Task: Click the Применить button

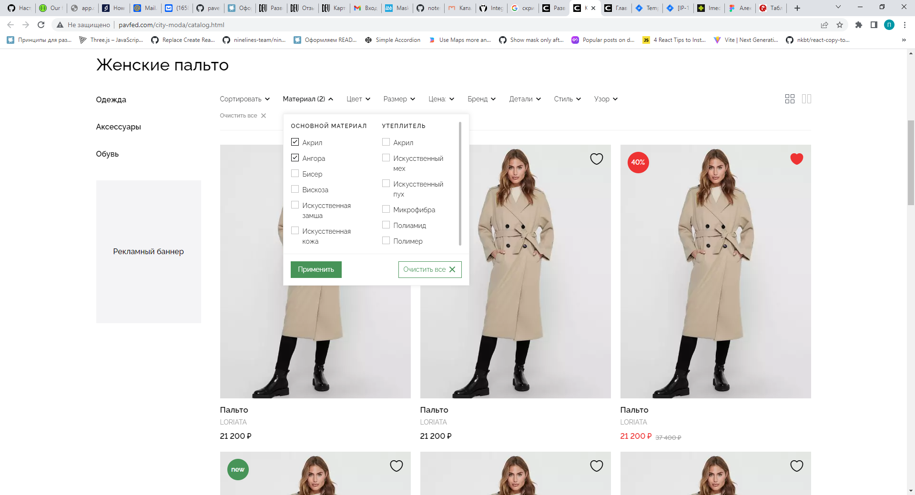Action: pyautogui.click(x=315, y=269)
